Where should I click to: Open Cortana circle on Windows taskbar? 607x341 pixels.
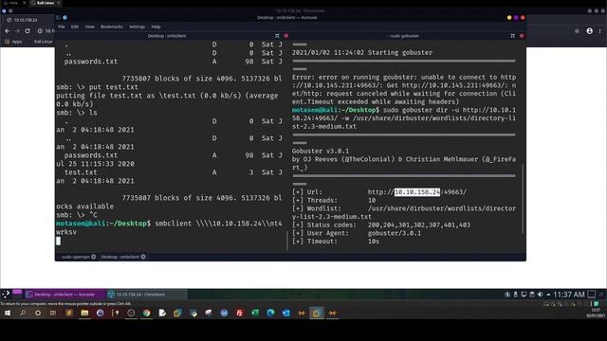38,313
